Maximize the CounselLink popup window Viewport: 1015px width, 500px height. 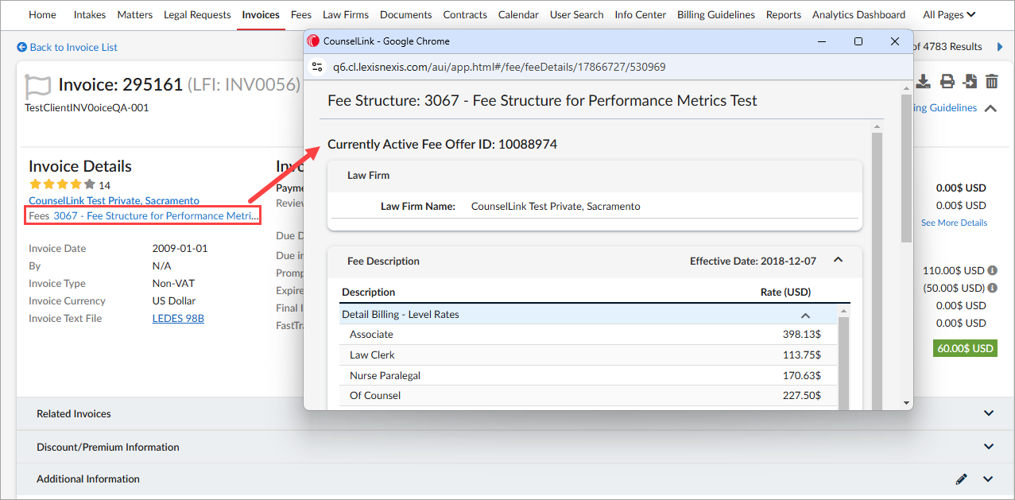[858, 41]
